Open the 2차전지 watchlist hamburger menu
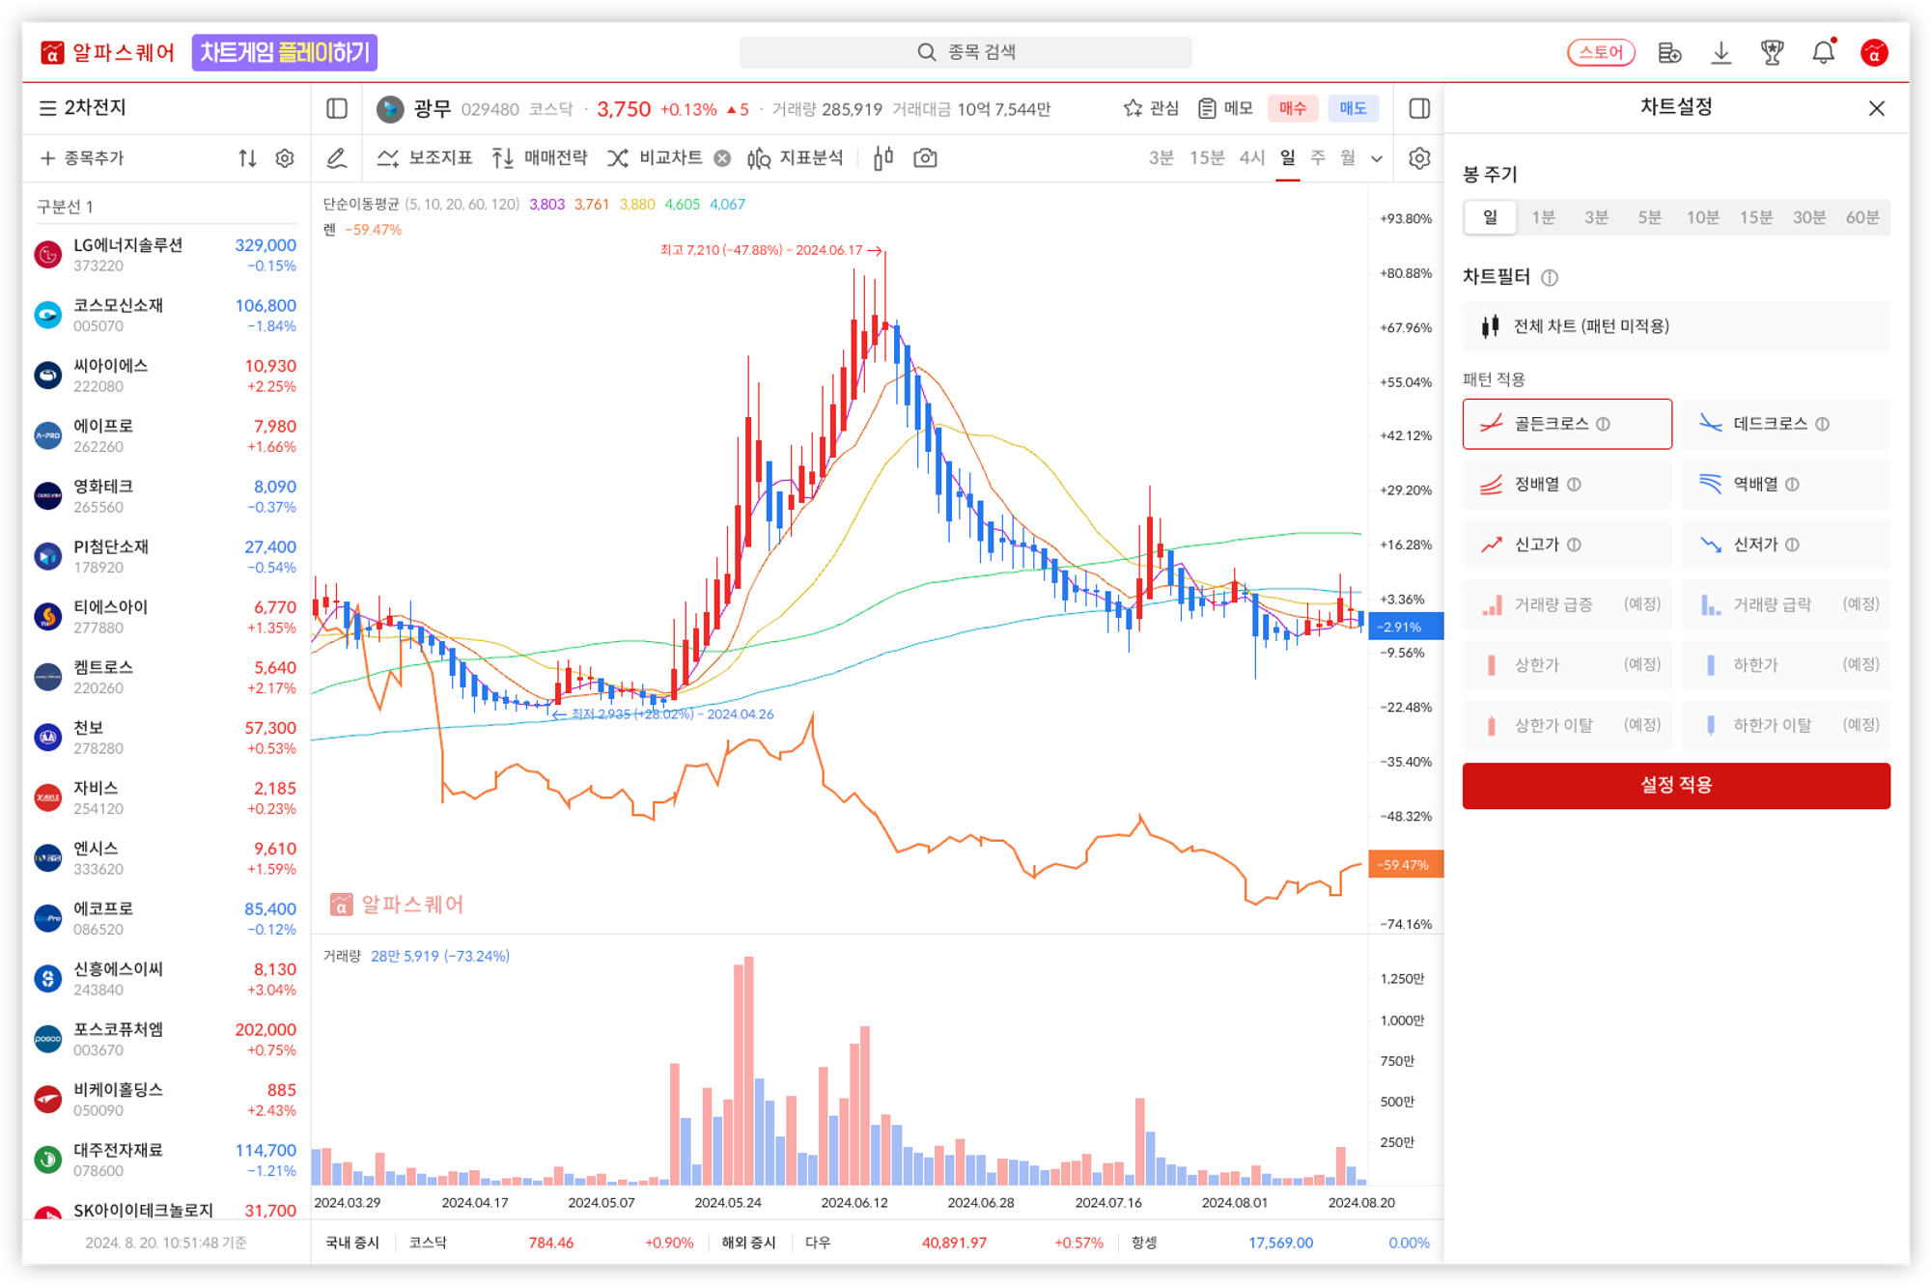 click(x=46, y=108)
